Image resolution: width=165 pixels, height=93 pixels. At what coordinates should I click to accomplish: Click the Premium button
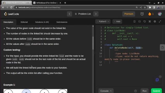click(129, 14)
